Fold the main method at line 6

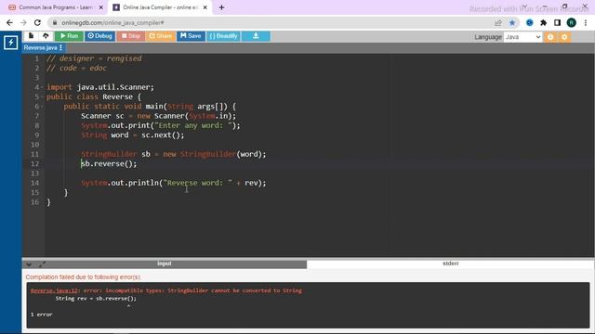(x=42, y=107)
